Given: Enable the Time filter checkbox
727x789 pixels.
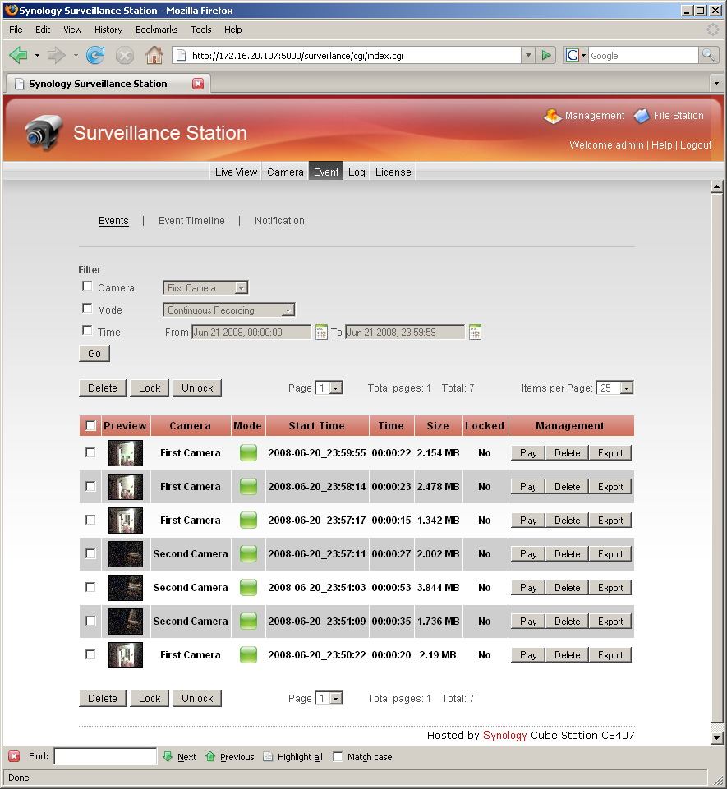Looking at the screenshot, I should [x=87, y=331].
